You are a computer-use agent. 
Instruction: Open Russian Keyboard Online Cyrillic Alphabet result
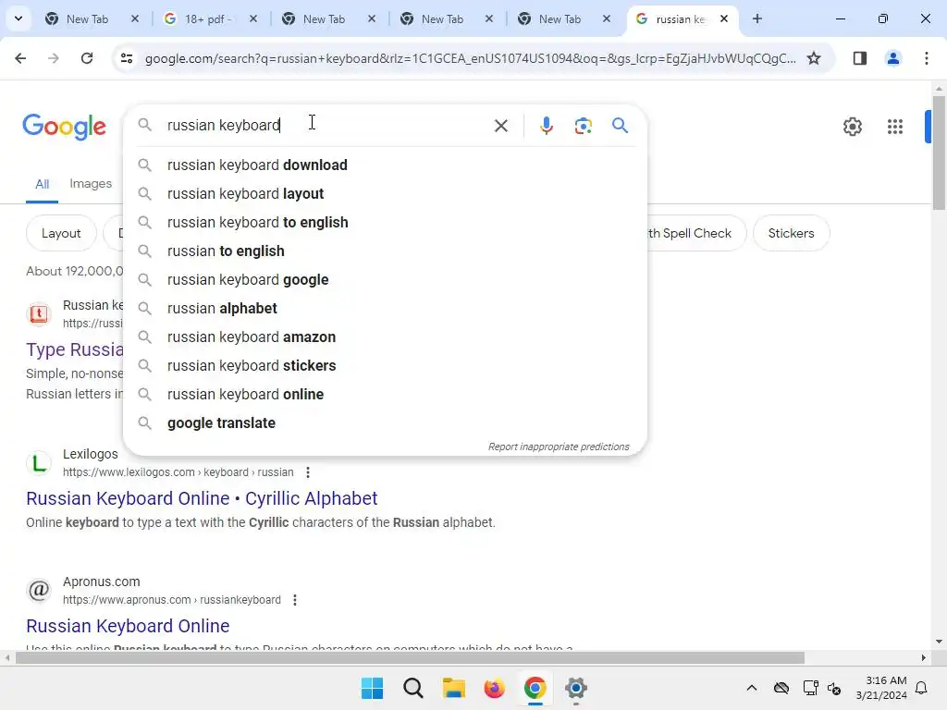pyautogui.click(x=202, y=498)
